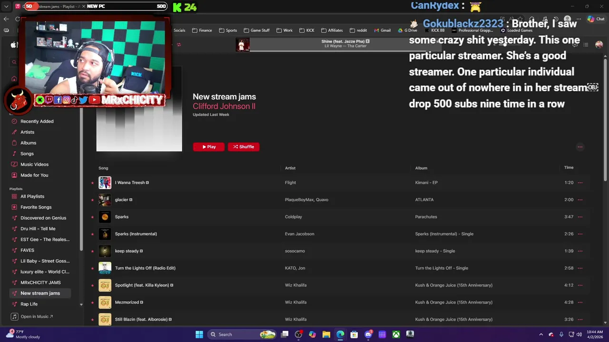Open the Windows Start menu
Image resolution: width=609 pixels, height=342 pixels.
pyautogui.click(x=199, y=334)
